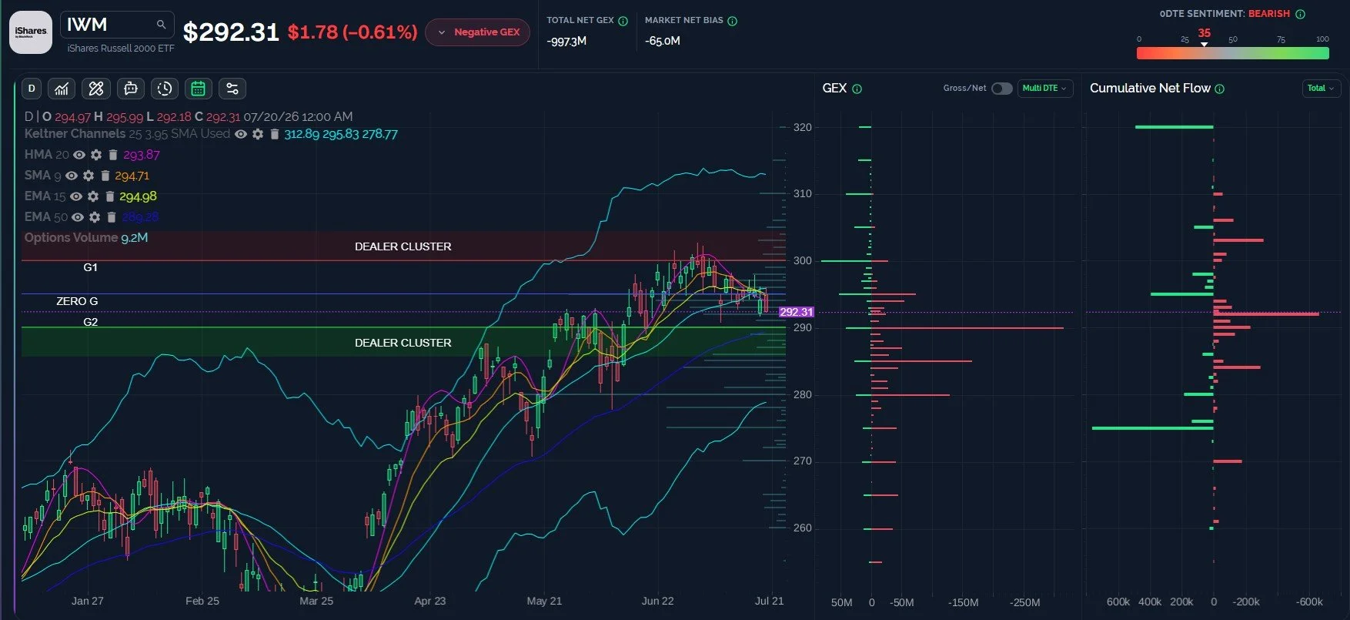Hide the EMA 15 line
1350x620 pixels.
click(x=76, y=196)
